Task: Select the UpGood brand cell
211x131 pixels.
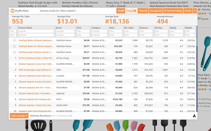Action: [x=60, y=93]
